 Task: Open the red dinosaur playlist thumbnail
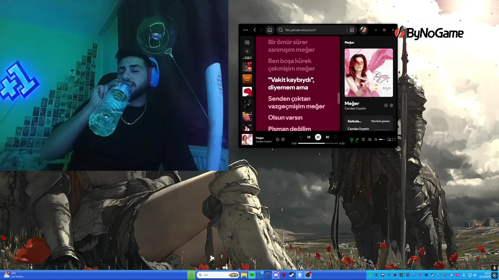coord(247,91)
